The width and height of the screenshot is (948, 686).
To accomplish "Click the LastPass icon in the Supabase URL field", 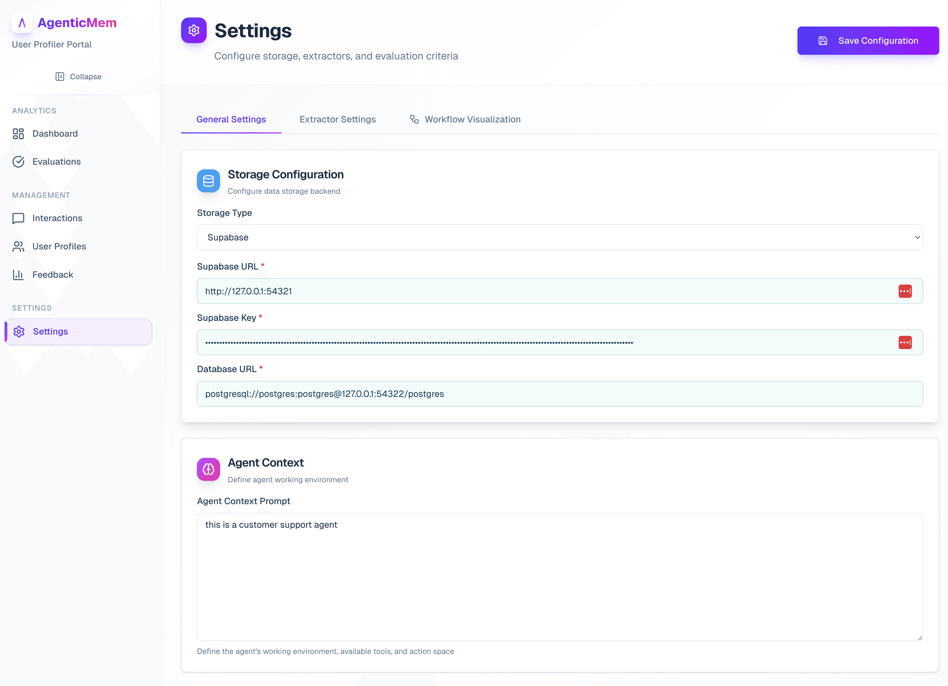I will 905,291.
